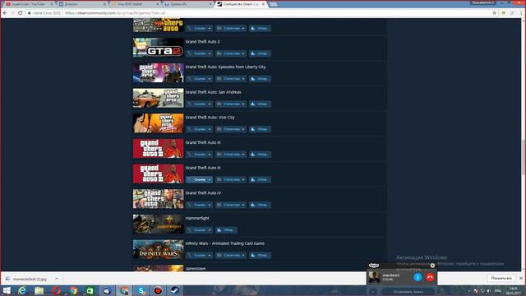
Task: Click Обзор for Grand Theft Auto IV
Action: 260,205
